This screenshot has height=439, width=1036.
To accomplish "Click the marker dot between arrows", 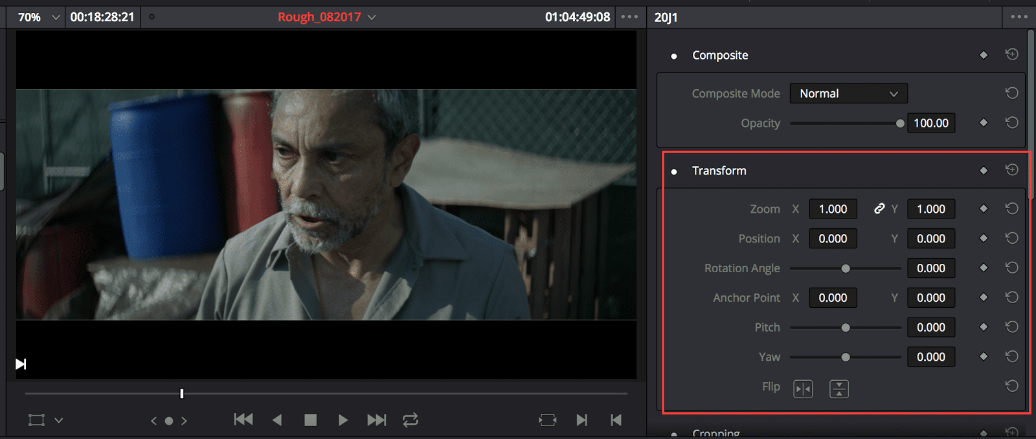I will pos(169,421).
